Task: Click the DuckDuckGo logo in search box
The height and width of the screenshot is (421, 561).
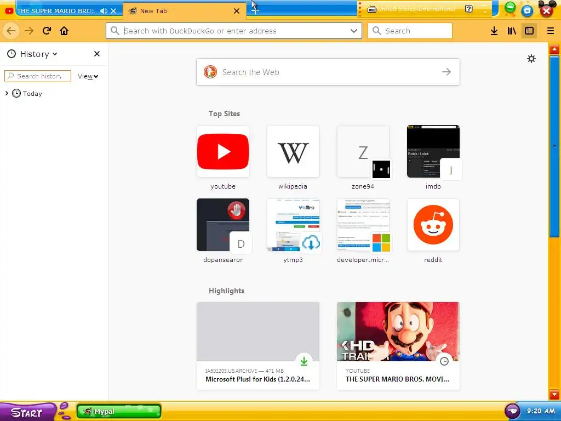Action: pos(210,72)
